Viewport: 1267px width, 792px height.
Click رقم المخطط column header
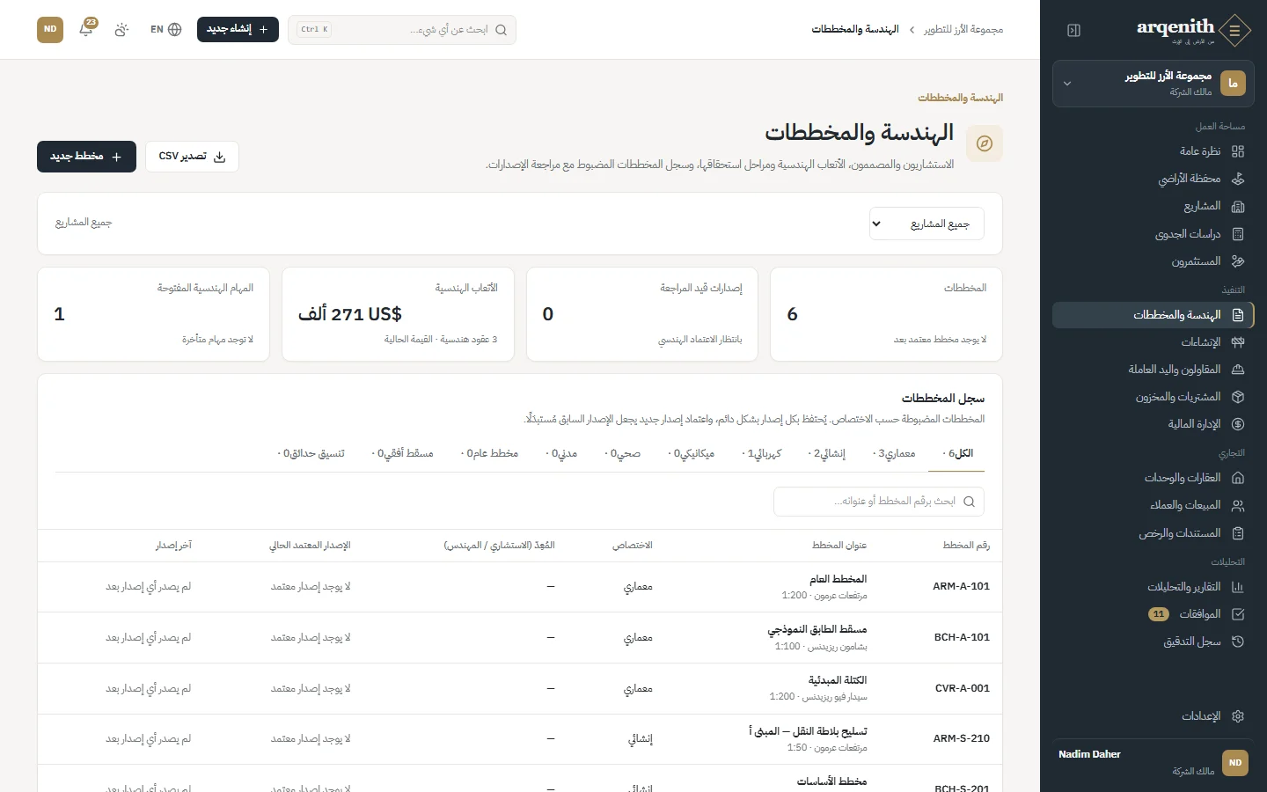tap(966, 546)
